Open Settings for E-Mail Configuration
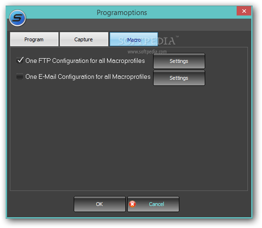 [179, 78]
